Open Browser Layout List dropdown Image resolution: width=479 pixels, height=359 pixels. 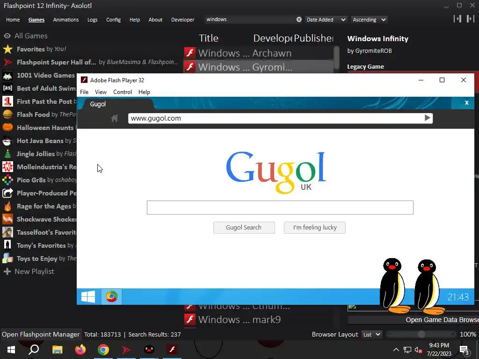(372, 335)
